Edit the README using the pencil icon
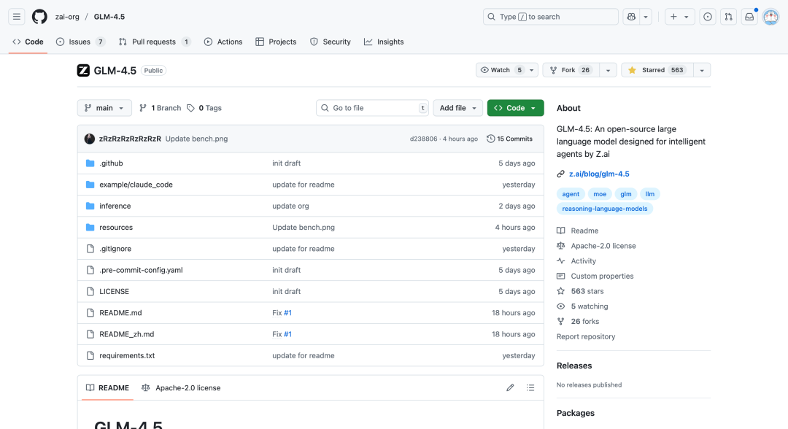Screen dimensions: 788x429 (510, 387)
